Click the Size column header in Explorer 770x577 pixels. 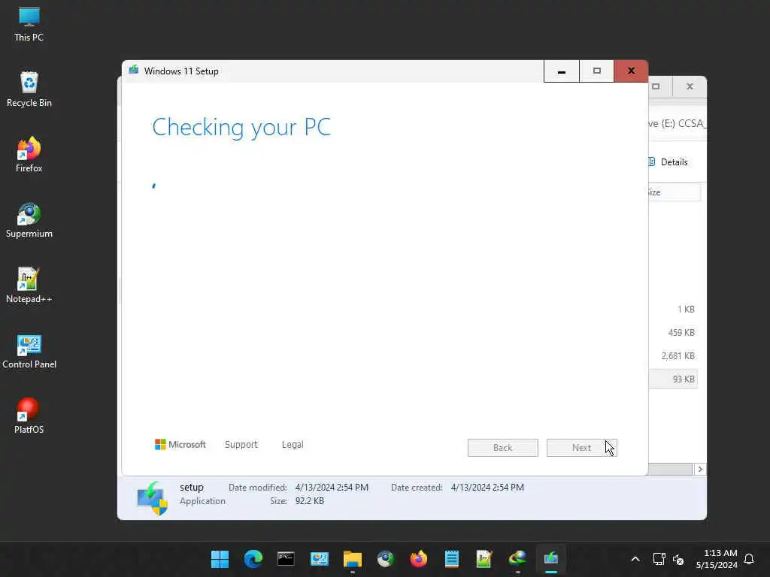coord(674,192)
